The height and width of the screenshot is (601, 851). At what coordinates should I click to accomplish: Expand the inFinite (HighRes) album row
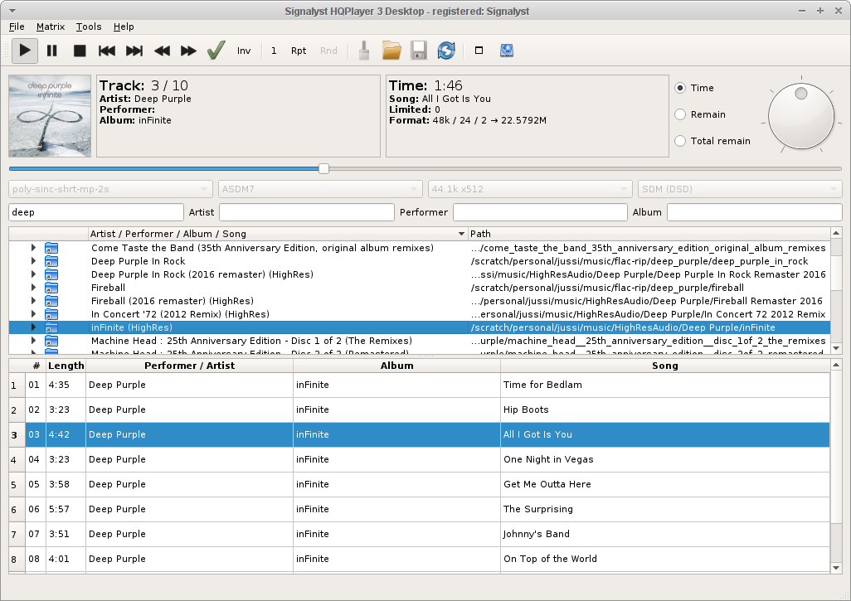click(x=33, y=327)
